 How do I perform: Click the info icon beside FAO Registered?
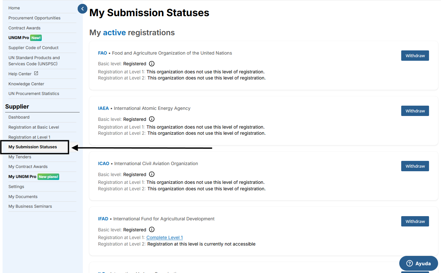click(x=152, y=64)
